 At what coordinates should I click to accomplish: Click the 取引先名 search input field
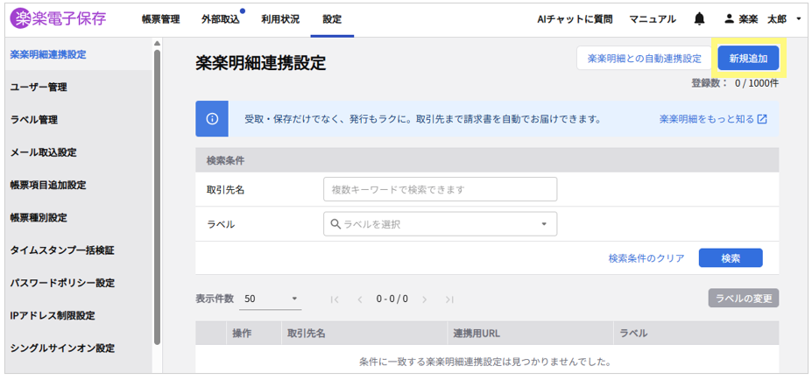point(440,189)
